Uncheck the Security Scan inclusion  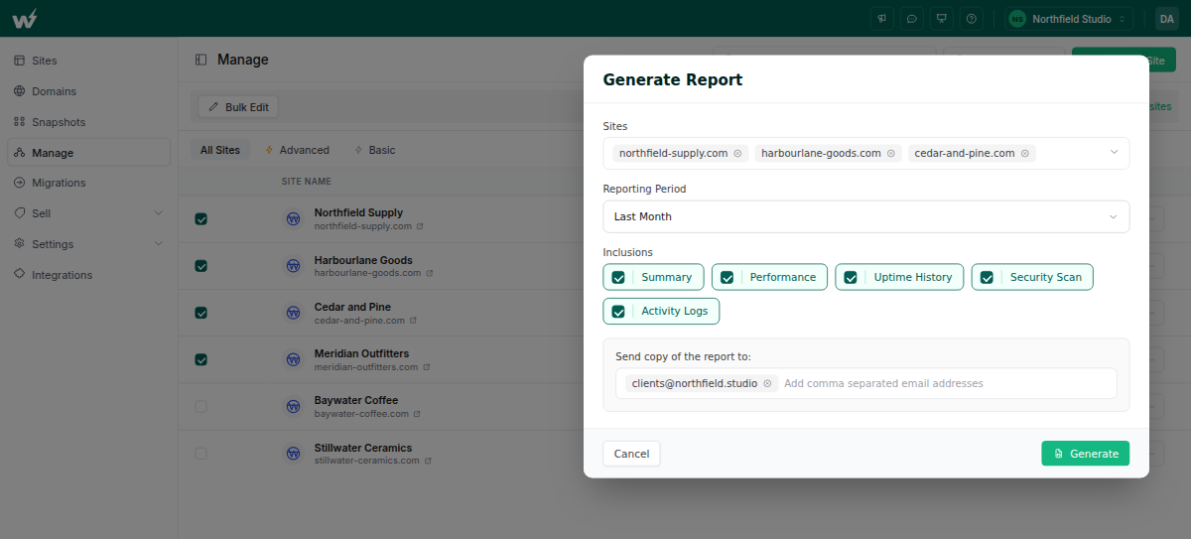tap(987, 277)
